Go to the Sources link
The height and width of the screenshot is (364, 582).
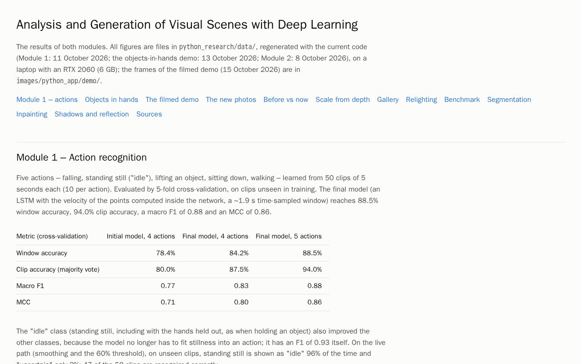[x=149, y=114]
